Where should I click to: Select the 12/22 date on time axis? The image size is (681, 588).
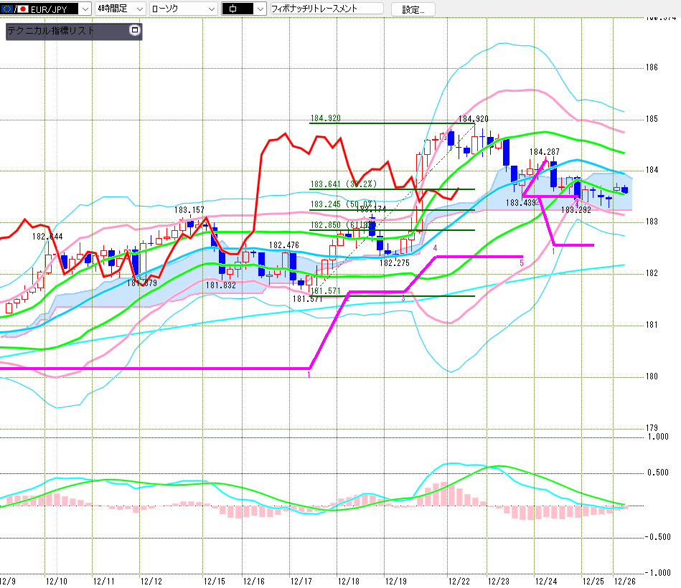pos(459,581)
